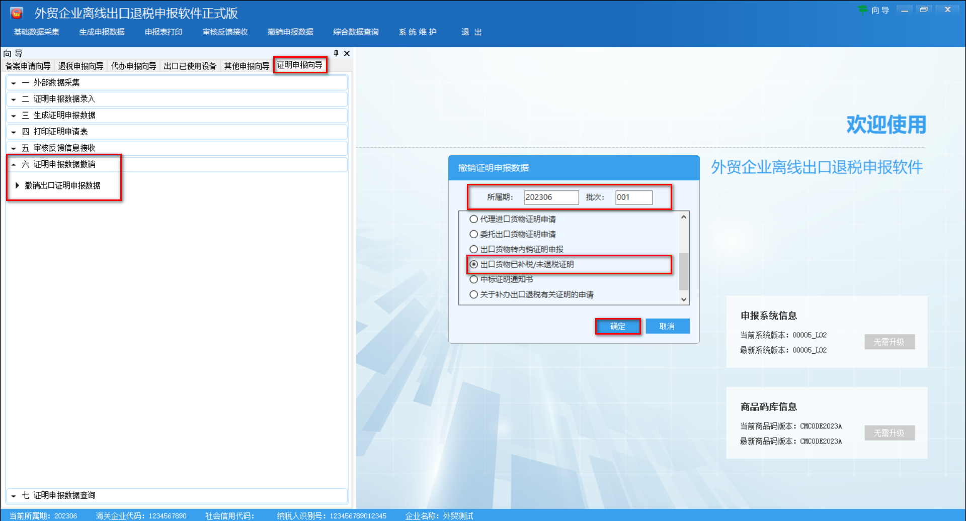The image size is (966, 521).
Task: Click the scrollbar up arrow in the dialog list
Action: (683, 217)
